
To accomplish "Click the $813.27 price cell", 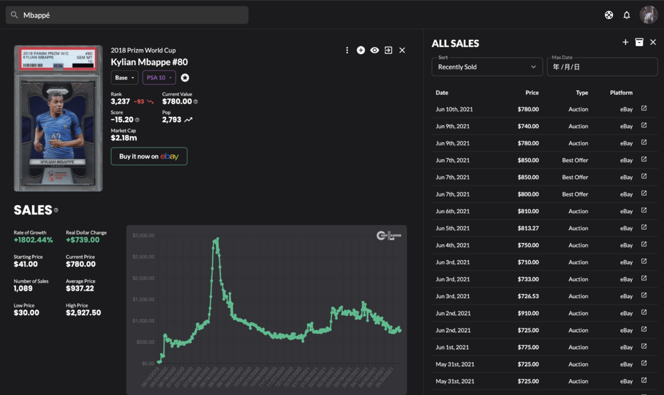I will (x=528, y=228).
